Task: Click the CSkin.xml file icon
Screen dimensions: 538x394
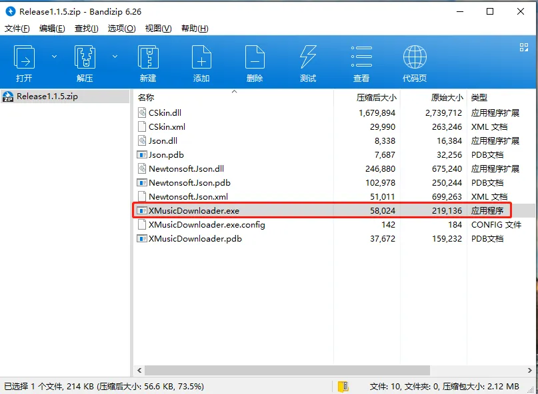Action: coord(142,126)
